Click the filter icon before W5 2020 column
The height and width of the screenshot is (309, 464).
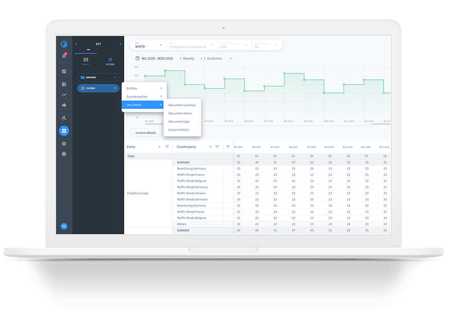228,147
